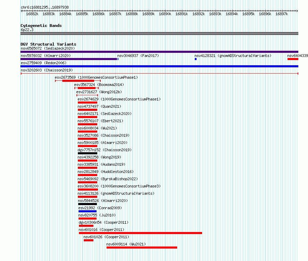
Task: Open nsv4392258 (Wong2019) variant
Action: 99,157
